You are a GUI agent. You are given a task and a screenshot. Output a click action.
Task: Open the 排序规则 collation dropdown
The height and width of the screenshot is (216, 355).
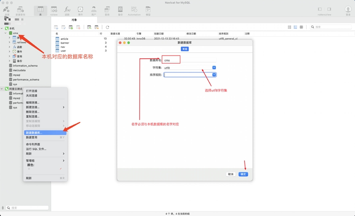point(214,74)
